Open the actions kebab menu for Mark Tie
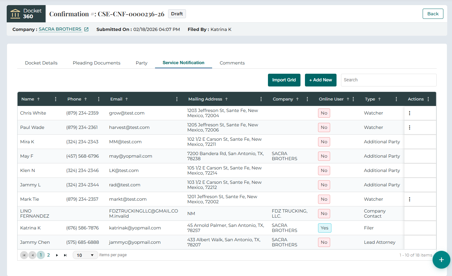Viewport: 452px width, 276px height. 410,199
